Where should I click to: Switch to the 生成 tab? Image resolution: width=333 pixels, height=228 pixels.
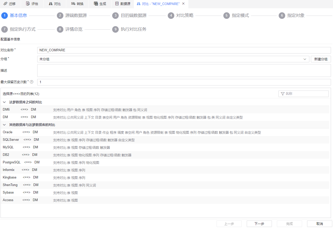(x=100, y=4)
